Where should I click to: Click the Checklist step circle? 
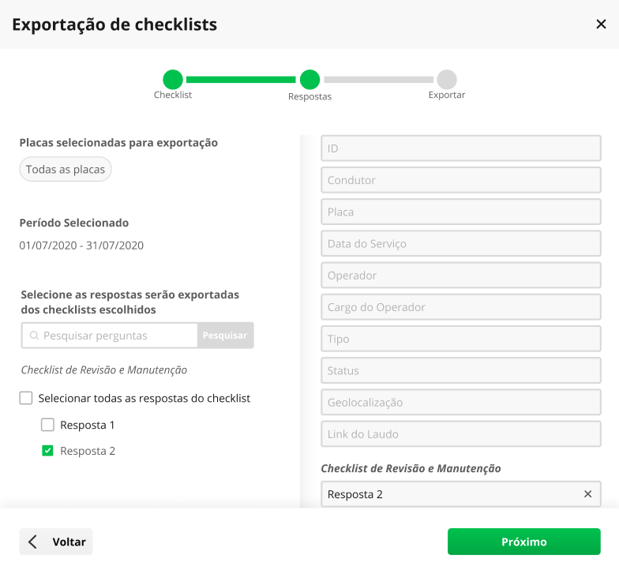pos(173,79)
